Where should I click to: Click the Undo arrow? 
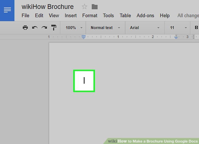[35, 27]
